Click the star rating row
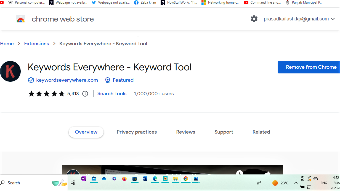 (x=46, y=94)
